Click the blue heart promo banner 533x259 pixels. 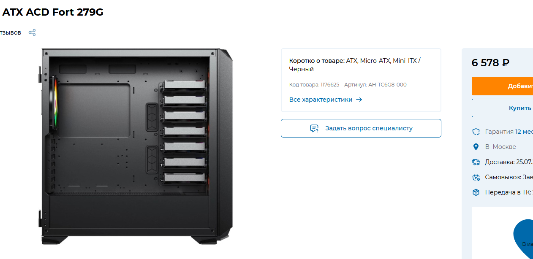pos(523,239)
